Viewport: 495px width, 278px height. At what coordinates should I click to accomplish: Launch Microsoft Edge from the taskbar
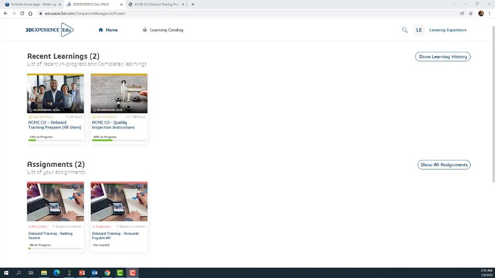click(x=57, y=273)
